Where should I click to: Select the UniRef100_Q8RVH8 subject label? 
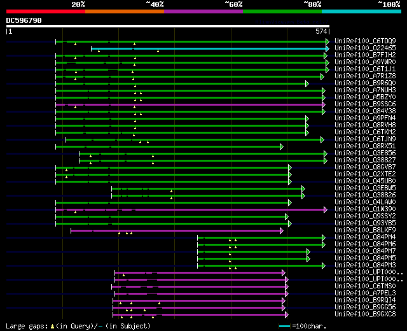[365, 125]
